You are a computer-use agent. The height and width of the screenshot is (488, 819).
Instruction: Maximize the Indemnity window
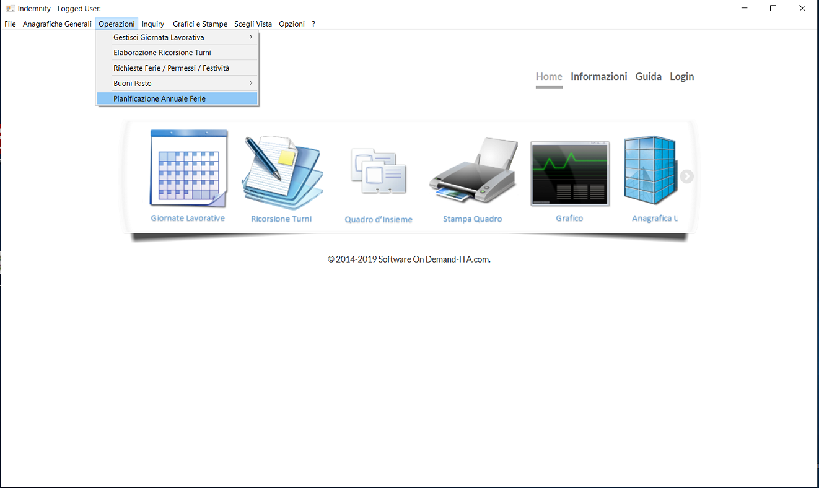click(x=773, y=8)
